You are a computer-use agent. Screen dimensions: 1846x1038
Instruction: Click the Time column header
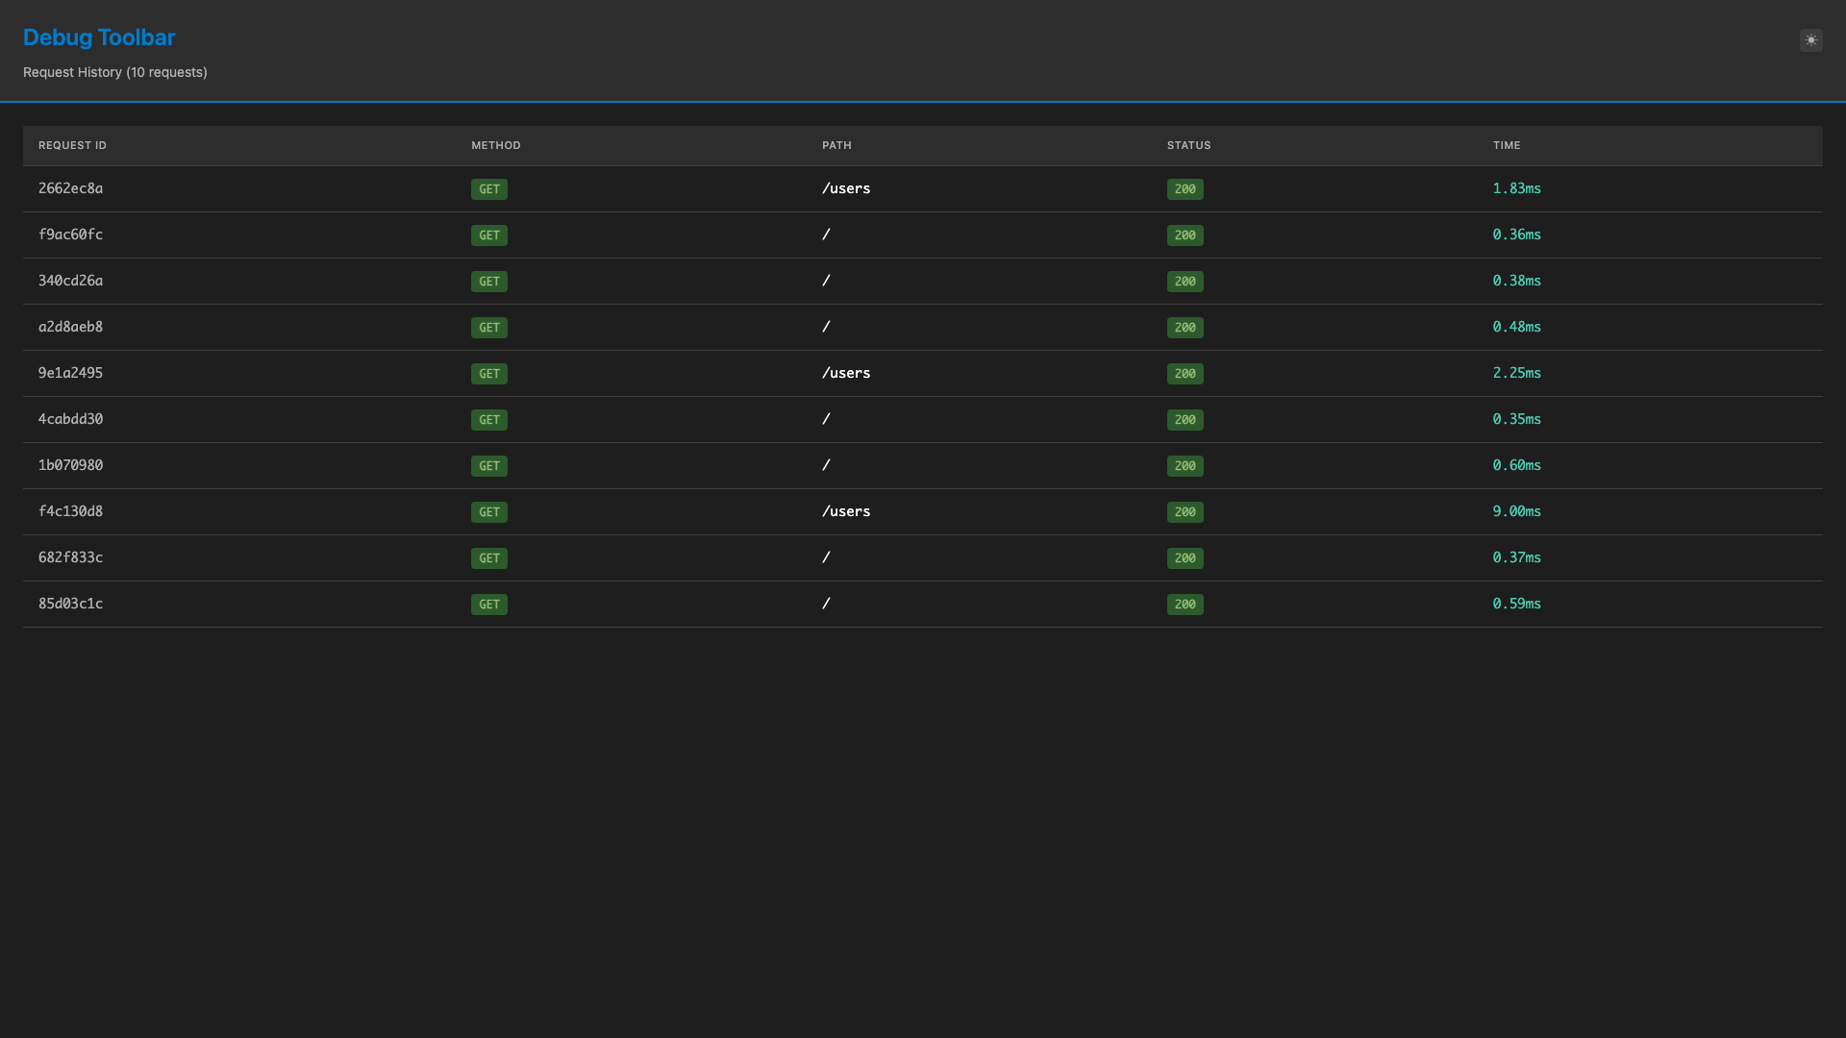(1506, 145)
